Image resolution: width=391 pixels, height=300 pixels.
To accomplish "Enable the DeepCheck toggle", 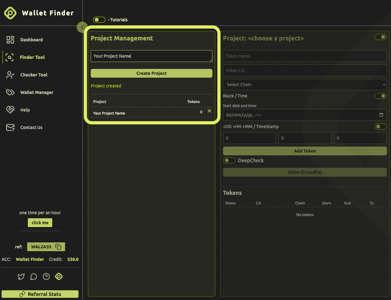I will [x=229, y=160].
